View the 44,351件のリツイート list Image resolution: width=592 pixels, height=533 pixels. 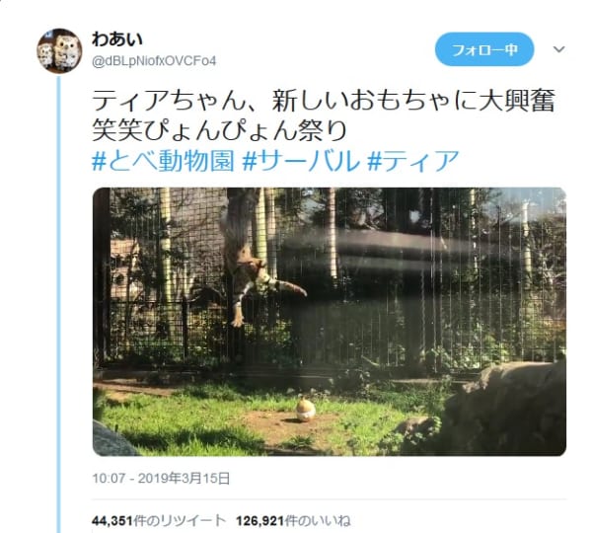pyautogui.click(x=159, y=521)
